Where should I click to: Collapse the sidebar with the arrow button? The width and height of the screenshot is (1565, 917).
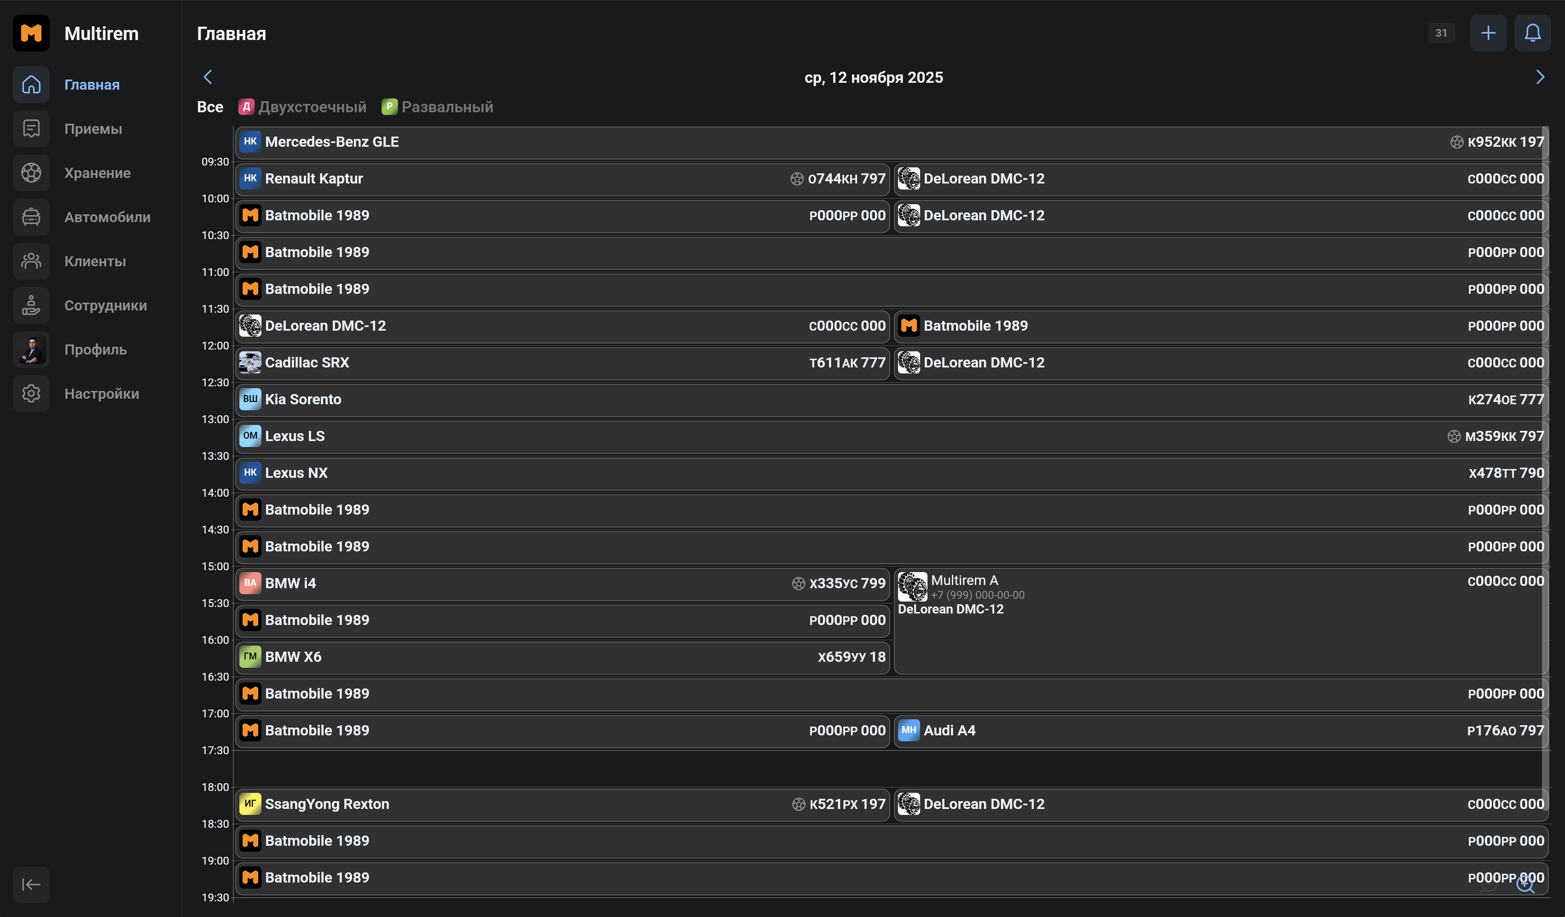[31, 884]
